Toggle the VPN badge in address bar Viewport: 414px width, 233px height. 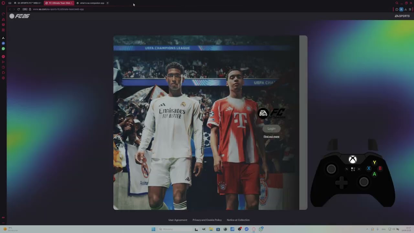pyautogui.click(x=25, y=9)
